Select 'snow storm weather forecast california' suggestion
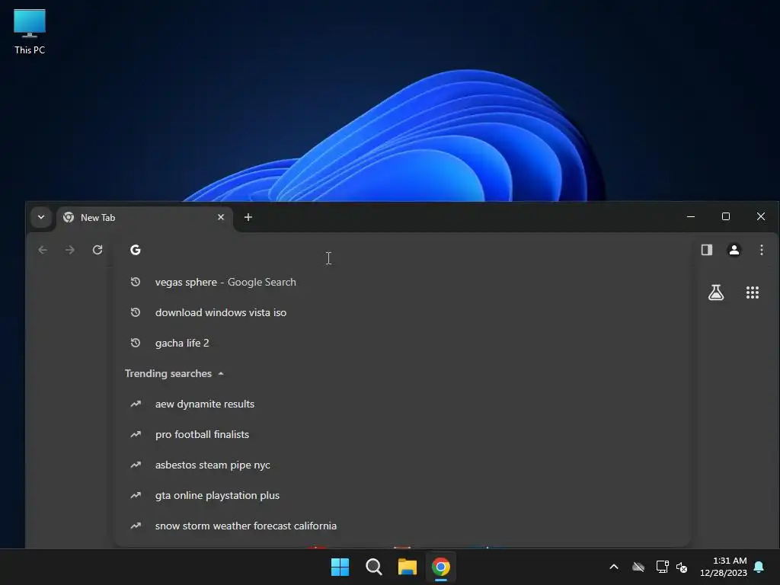This screenshot has width=780, height=585. pos(403,526)
